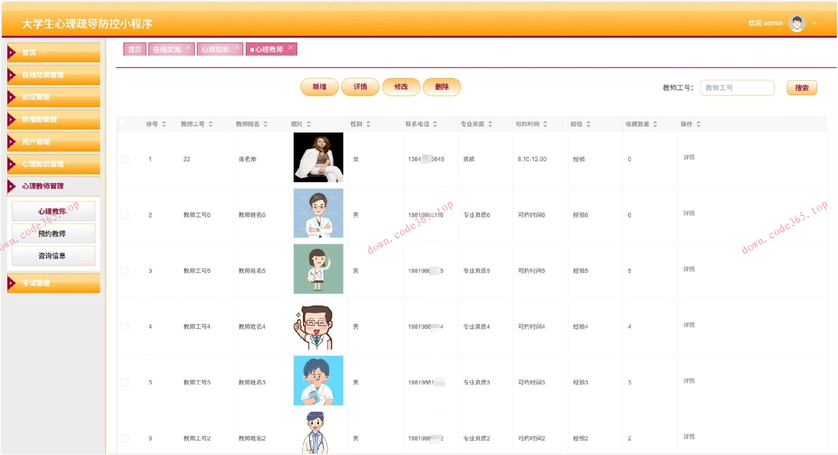This screenshot has height=455, width=838.
Task: Check the row for 教师工号2
Action: (125, 438)
